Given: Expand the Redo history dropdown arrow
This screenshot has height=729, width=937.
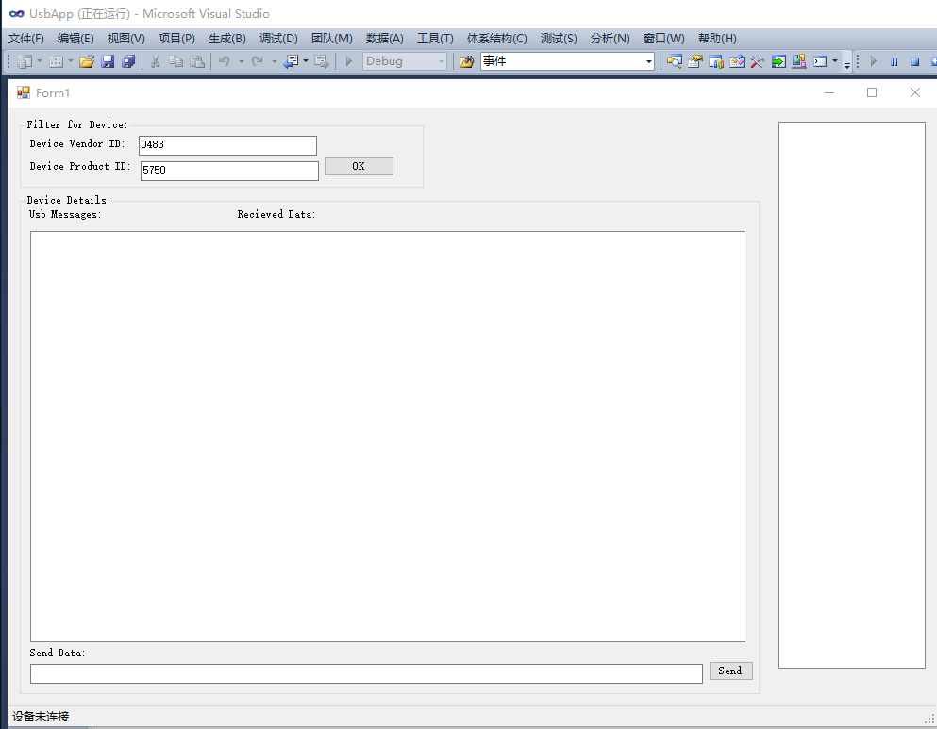Looking at the screenshot, I should [x=275, y=61].
